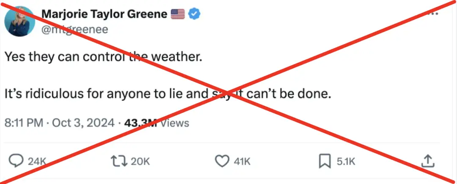Image resolution: width=457 pixels, height=184 pixels.
Task: Open the share icon menu
Action: coord(427,161)
